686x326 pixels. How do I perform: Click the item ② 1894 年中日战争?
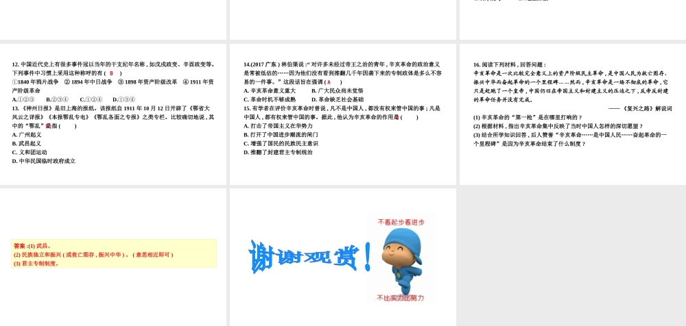pos(88,81)
